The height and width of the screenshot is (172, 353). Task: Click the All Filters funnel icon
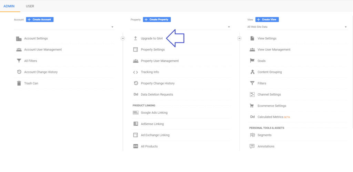pyautogui.click(x=19, y=61)
